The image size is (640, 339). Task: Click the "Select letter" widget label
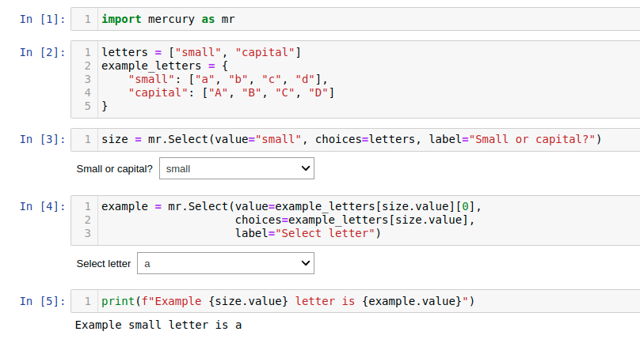[103, 263]
